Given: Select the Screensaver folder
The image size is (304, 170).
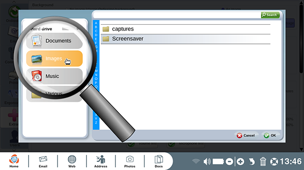Looking at the screenshot, I should 186,39.
